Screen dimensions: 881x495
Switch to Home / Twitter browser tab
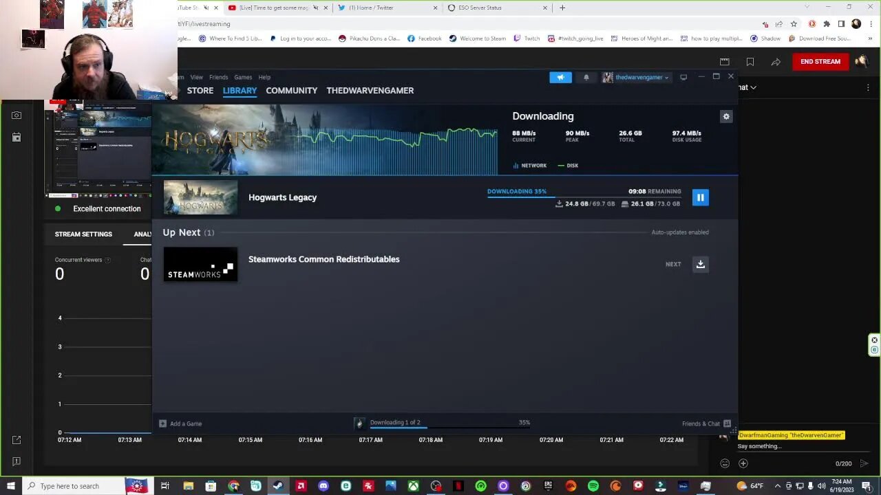pyautogui.click(x=387, y=8)
